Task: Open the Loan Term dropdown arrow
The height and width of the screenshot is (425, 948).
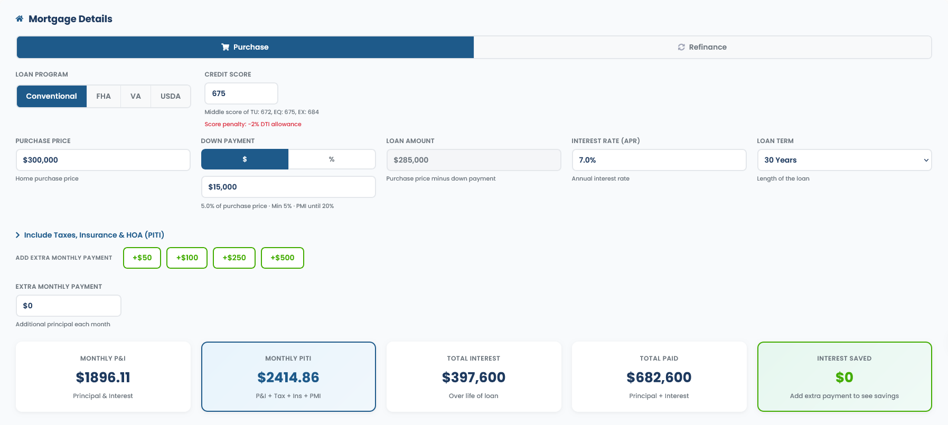Action: click(926, 159)
